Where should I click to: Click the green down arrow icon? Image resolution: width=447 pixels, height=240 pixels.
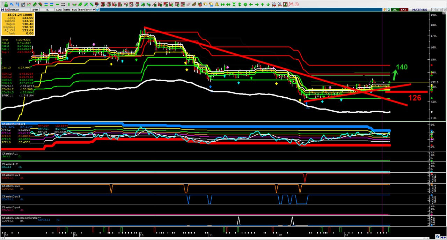[268, 5]
